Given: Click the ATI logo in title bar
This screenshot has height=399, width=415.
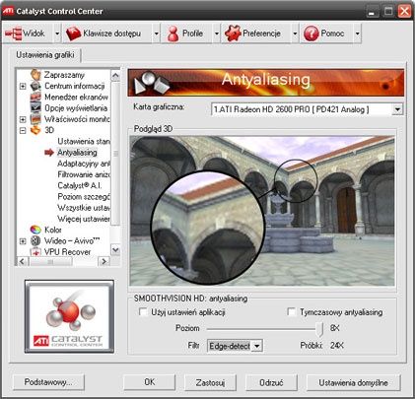Looking at the screenshot, I should (8, 11).
